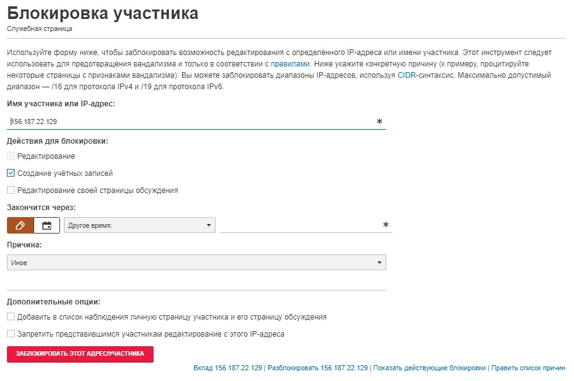574x381 pixels.
Task: Check 'Добавить в список наблюдения' option
Action: click(x=11, y=316)
